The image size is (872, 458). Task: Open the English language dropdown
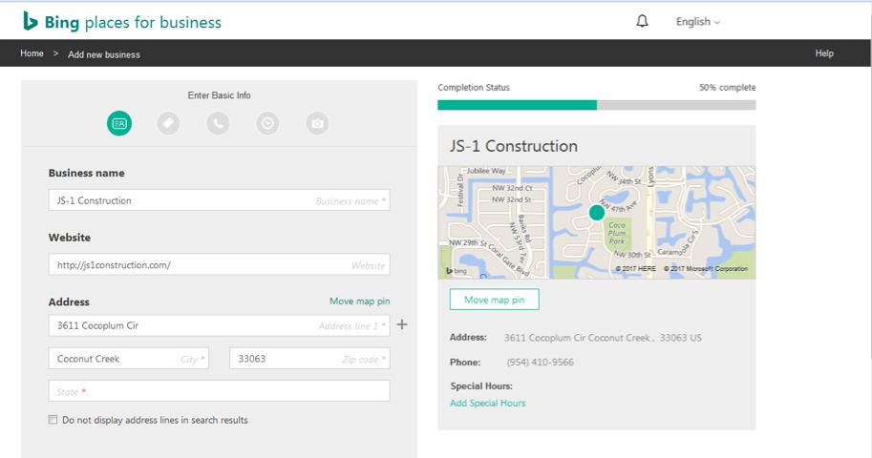pos(697,22)
